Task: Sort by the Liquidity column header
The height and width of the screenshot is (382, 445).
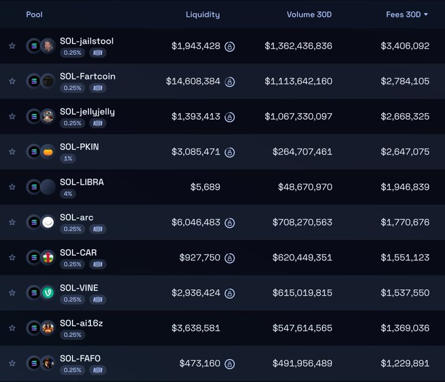Action: [x=203, y=14]
